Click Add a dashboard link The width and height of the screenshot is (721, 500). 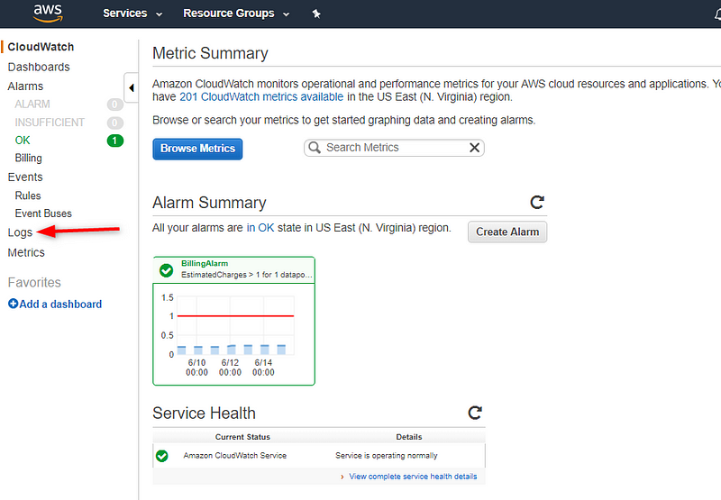coord(60,305)
